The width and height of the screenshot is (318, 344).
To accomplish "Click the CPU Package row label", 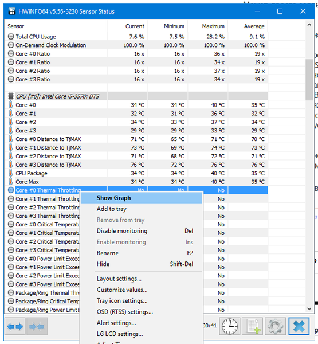I will (x=32, y=173).
